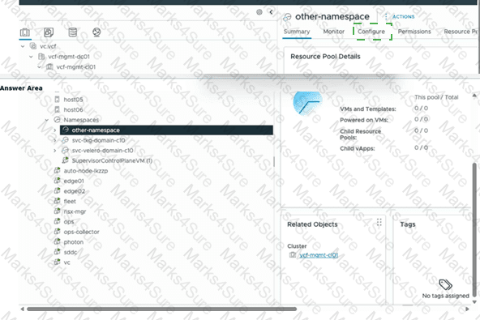The image size is (480, 320).
Task: Click the svc-velero-domain-c10 namespace icon
Action: (65, 150)
